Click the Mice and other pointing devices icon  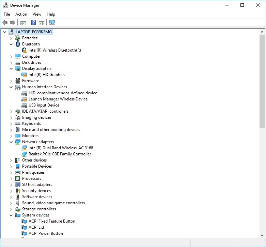(18, 130)
